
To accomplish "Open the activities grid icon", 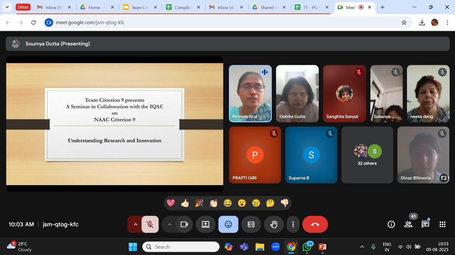I will [x=442, y=224].
